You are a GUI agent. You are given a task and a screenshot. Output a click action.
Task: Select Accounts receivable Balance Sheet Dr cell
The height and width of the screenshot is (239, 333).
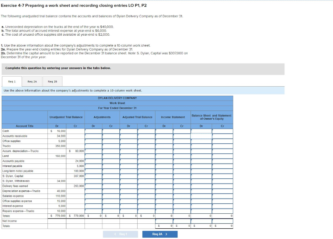[201, 136]
